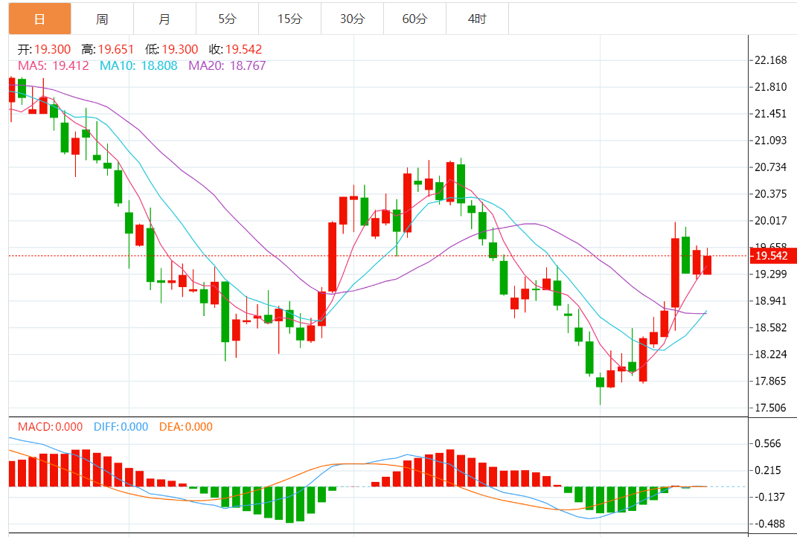This screenshot has width=797, height=537.
Task: Select the 日 daily timeframe tab
Action: pos(39,19)
